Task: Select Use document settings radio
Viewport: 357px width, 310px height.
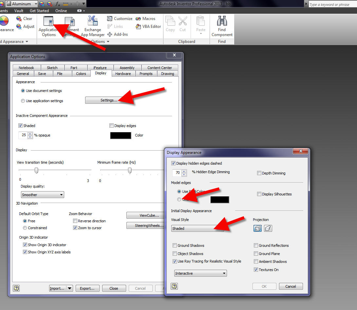Action: point(23,91)
